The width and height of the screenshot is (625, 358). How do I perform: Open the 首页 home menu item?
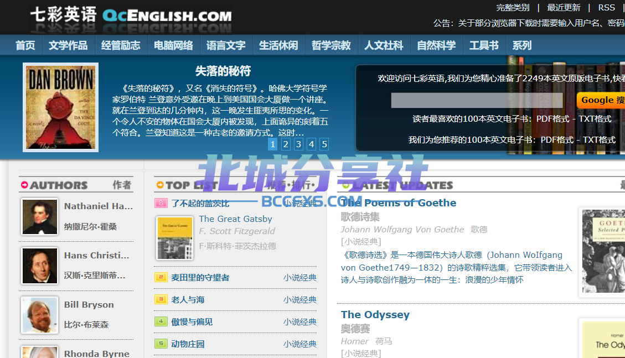[25, 45]
